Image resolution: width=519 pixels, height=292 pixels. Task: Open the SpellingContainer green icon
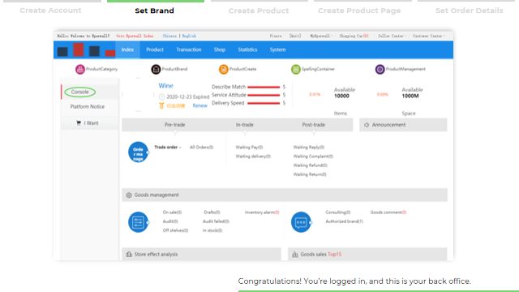(295, 69)
